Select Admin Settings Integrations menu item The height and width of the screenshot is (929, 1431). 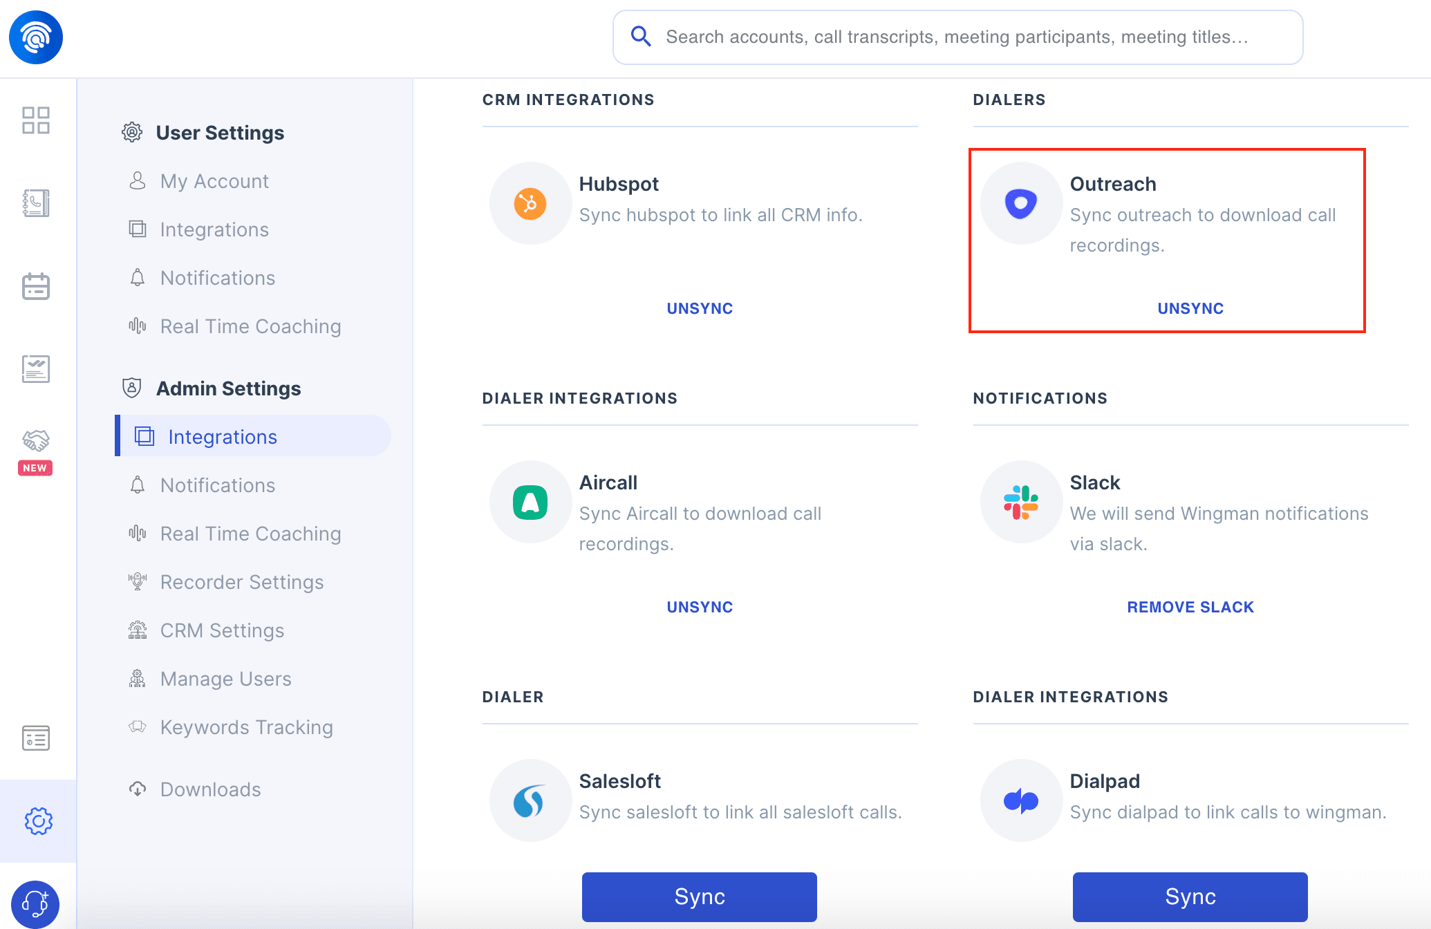(222, 437)
